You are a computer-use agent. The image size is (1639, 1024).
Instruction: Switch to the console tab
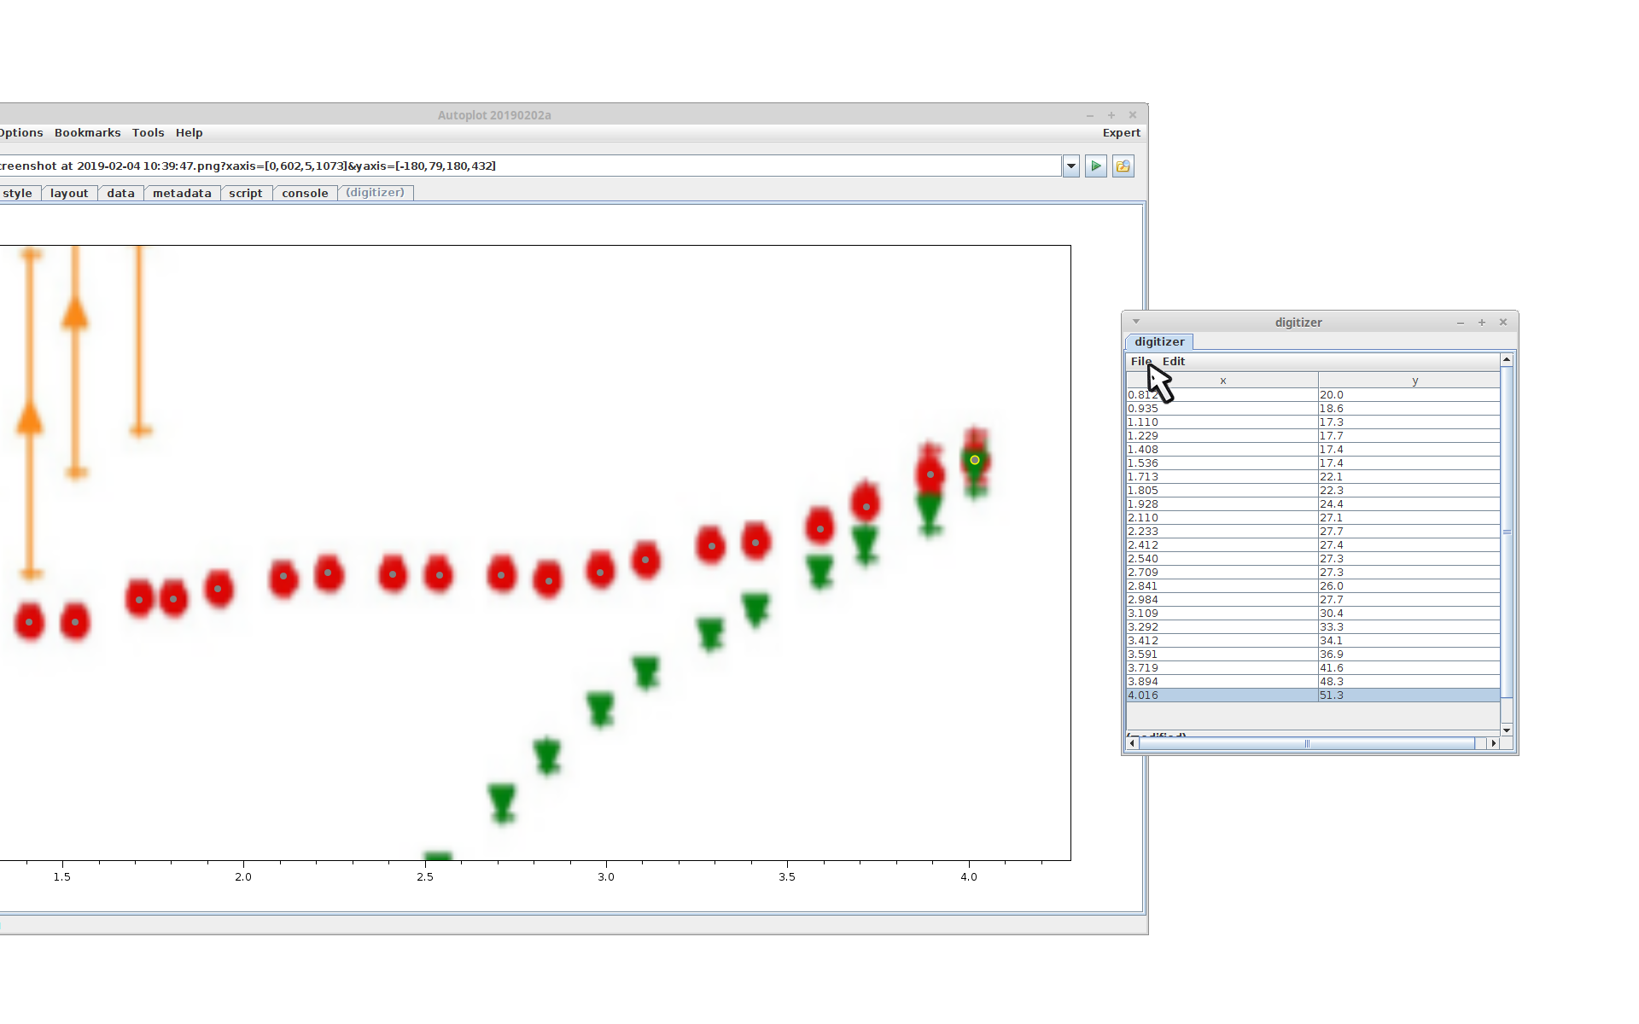(305, 194)
